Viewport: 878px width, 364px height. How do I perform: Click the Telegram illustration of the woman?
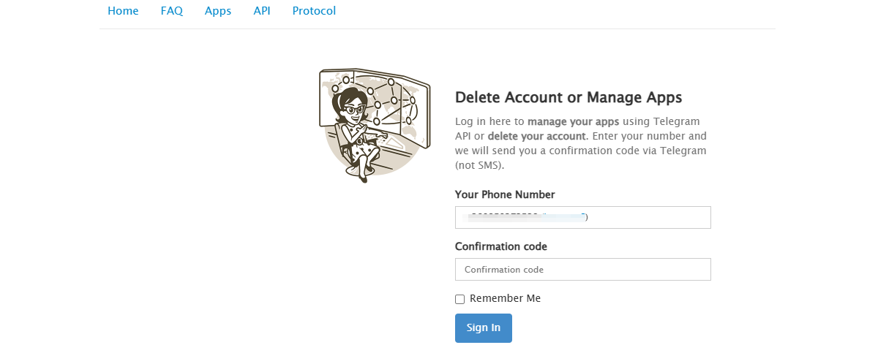click(355, 128)
